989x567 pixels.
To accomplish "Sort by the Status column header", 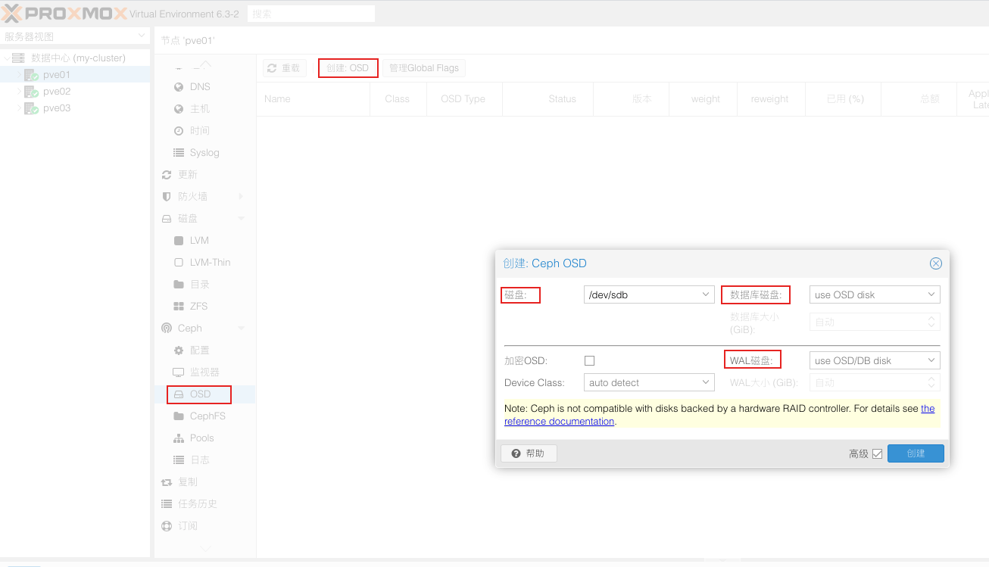I will [x=548, y=99].
